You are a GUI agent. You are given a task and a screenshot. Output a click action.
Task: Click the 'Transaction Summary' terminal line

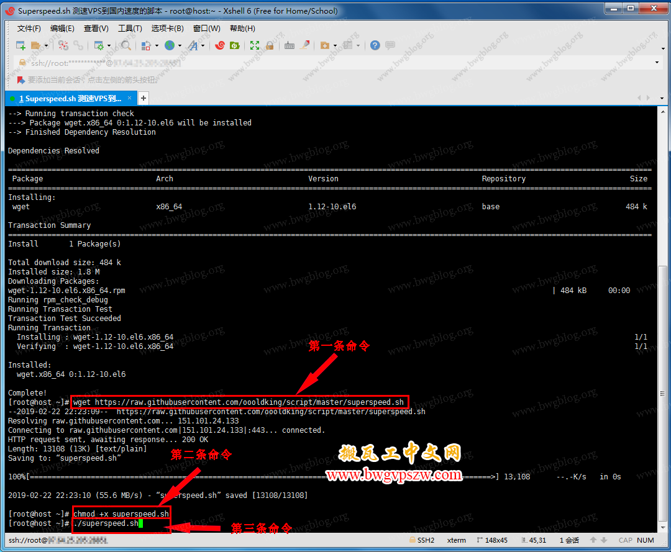49,225
